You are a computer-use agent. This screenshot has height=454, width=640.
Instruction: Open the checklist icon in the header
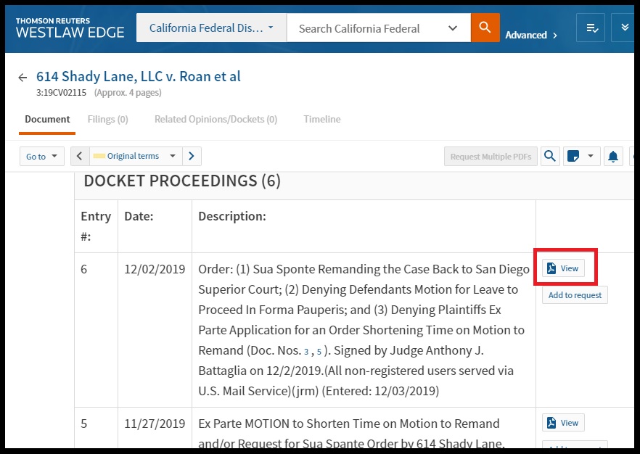[x=591, y=28]
